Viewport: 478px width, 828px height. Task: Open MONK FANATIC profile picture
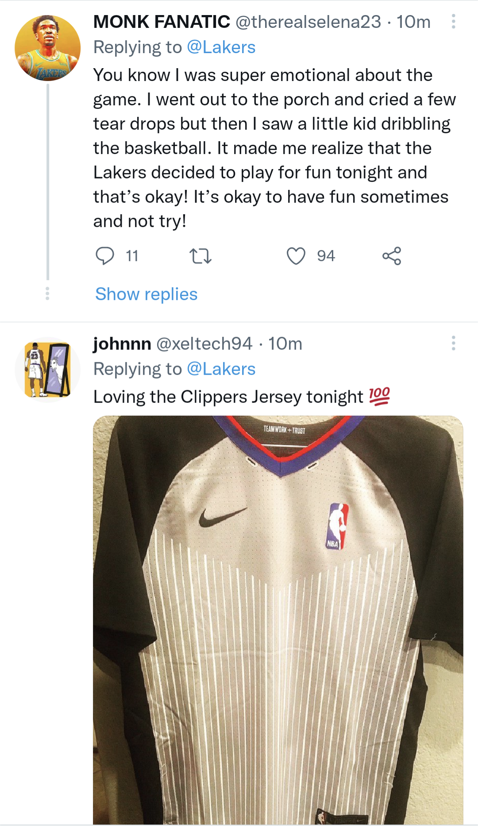48,48
